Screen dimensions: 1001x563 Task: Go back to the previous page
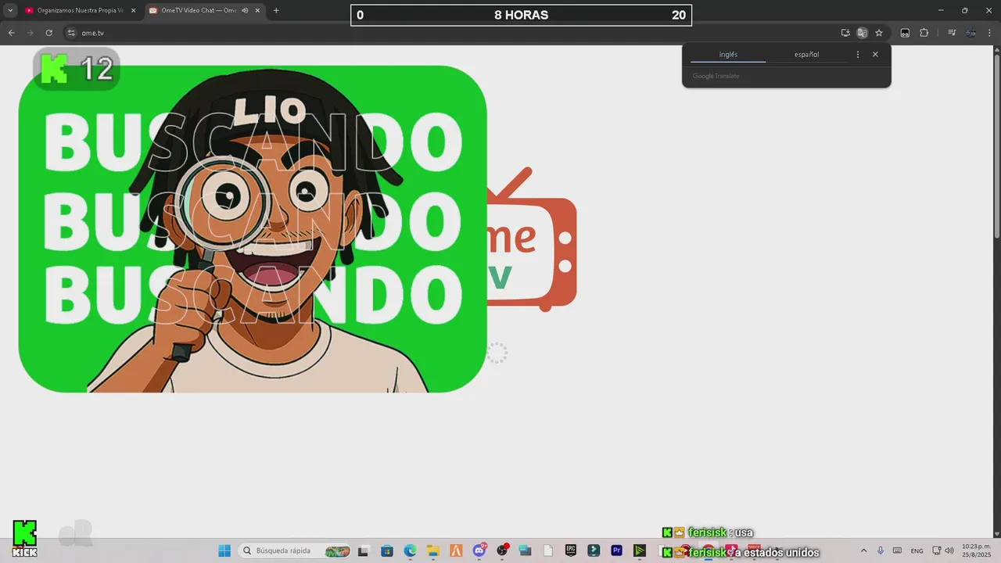click(x=11, y=33)
